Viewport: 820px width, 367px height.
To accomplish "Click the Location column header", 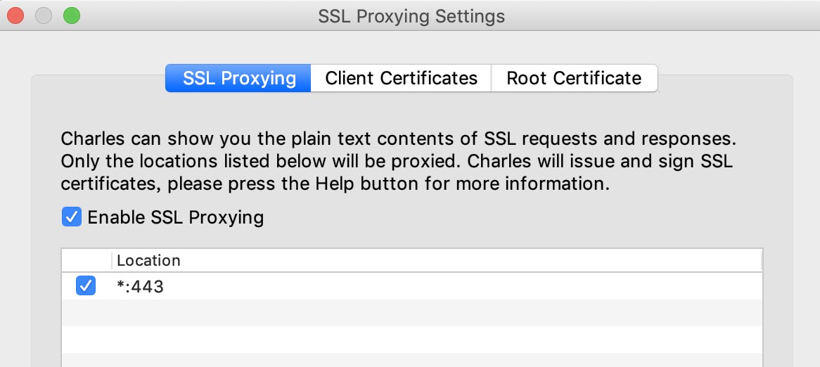I will (x=436, y=260).
